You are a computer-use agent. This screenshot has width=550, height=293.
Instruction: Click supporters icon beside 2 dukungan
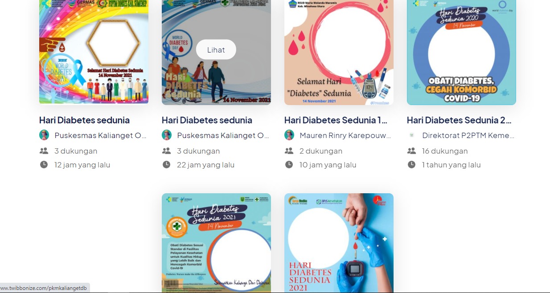(289, 151)
